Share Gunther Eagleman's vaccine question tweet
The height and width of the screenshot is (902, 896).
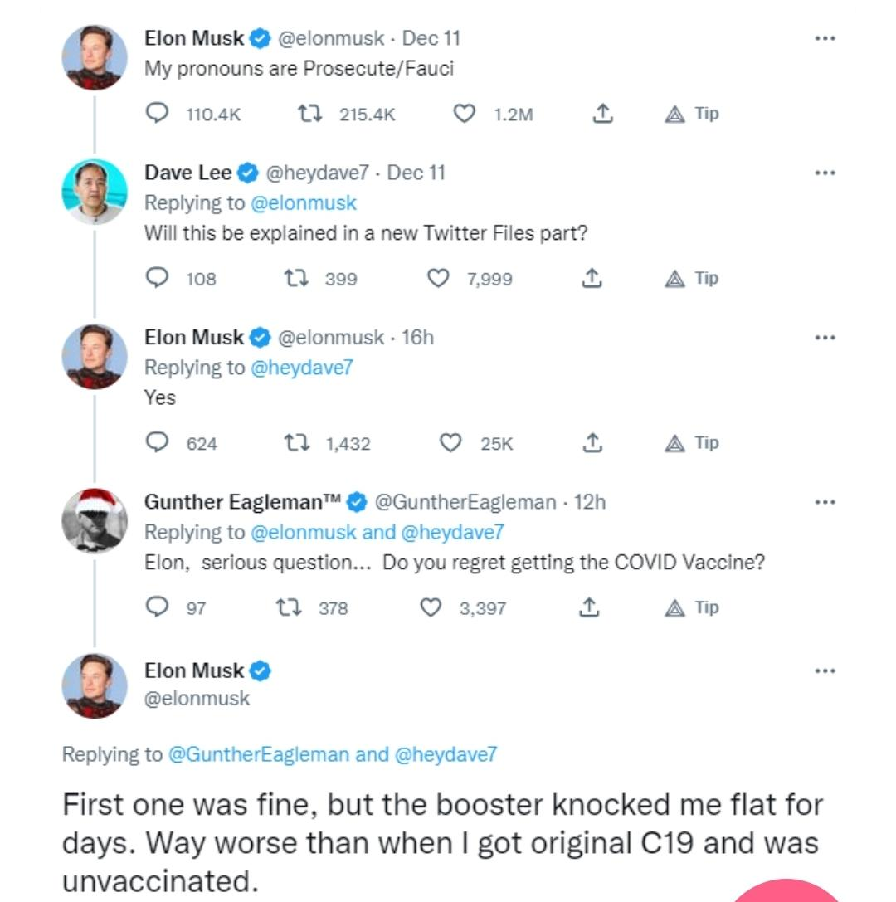(588, 607)
